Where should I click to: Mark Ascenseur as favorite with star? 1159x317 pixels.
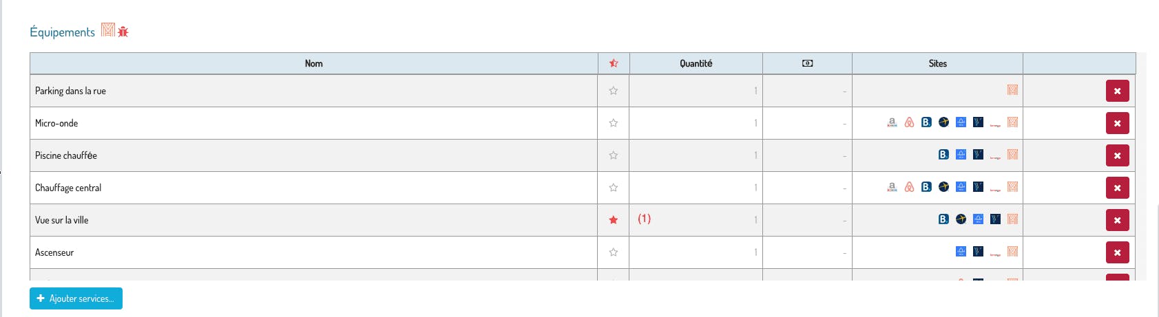point(614,252)
